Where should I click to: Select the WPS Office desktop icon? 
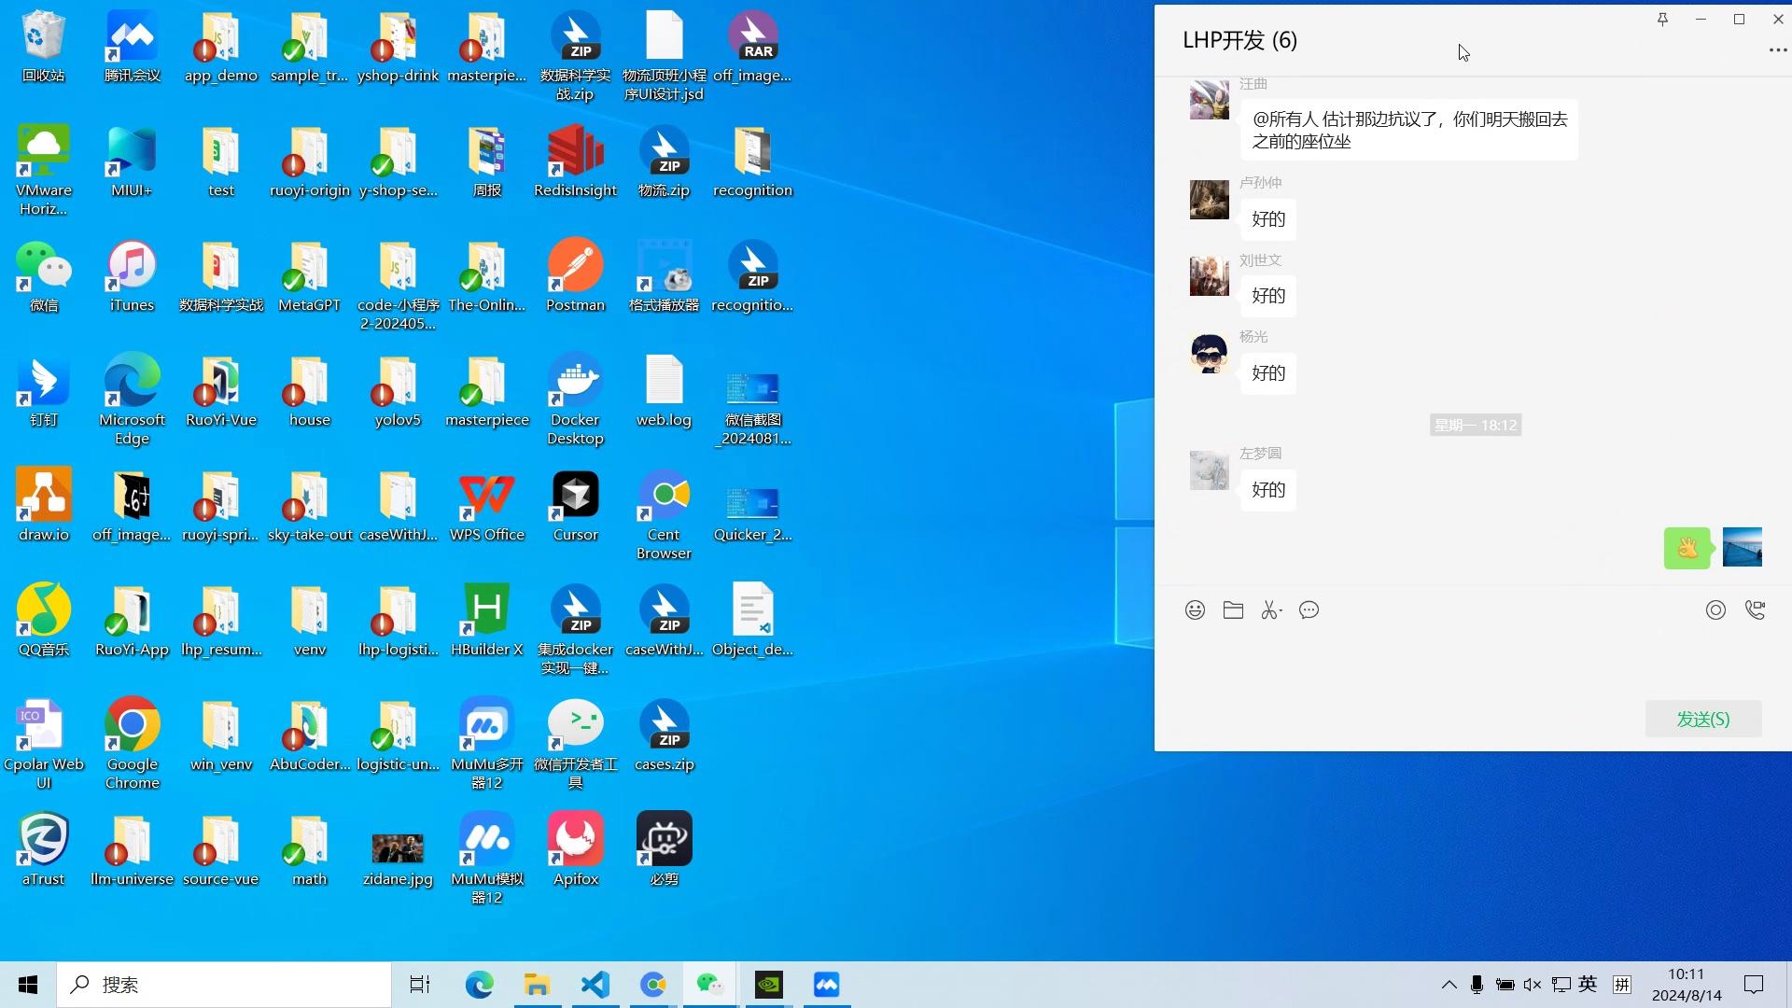(x=486, y=506)
